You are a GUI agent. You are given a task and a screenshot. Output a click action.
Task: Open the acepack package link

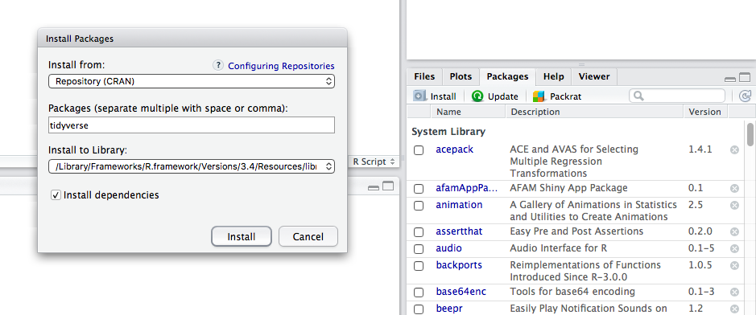pos(455,149)
